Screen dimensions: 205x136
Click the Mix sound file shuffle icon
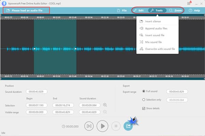coord(141,42)
